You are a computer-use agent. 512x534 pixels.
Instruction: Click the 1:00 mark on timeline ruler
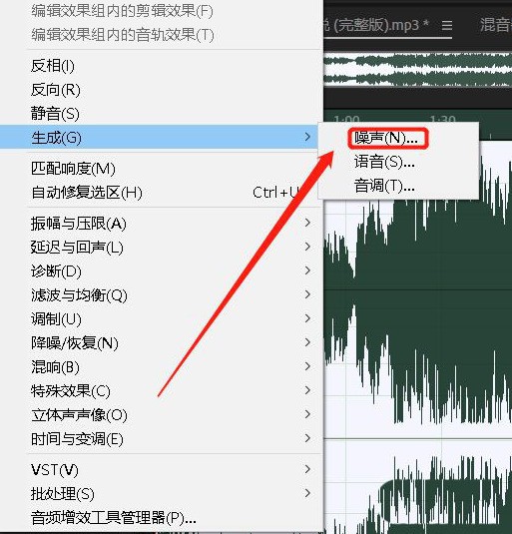point(346,119)
